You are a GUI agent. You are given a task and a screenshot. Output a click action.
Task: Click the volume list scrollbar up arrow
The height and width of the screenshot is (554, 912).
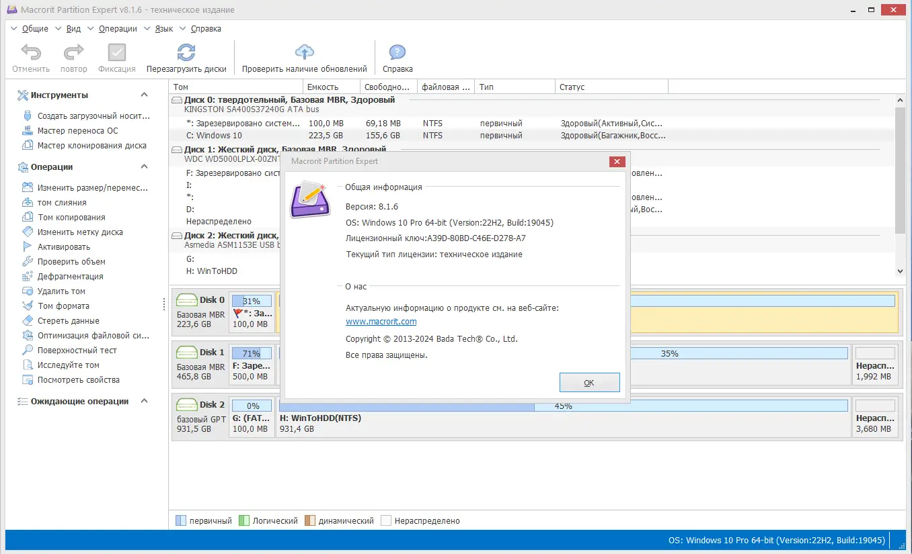coord(901,99)
